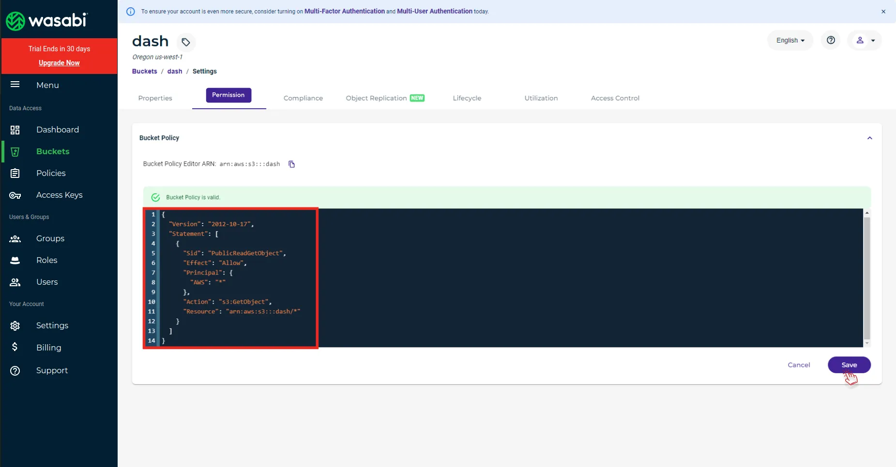Click the Upgrade Now link
This screenshot has width=896, height=467.
coord(59,63)
